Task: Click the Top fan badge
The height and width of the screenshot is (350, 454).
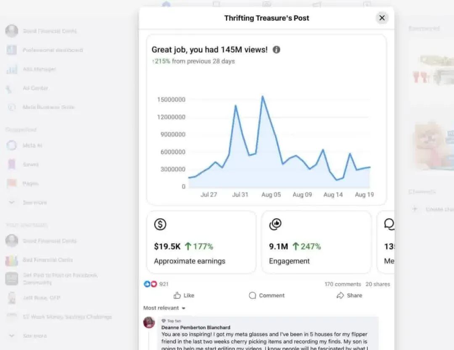Action: point(171,321)
